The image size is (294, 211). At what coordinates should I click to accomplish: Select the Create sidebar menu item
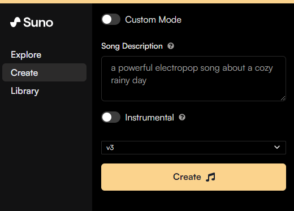coord(44,72)
